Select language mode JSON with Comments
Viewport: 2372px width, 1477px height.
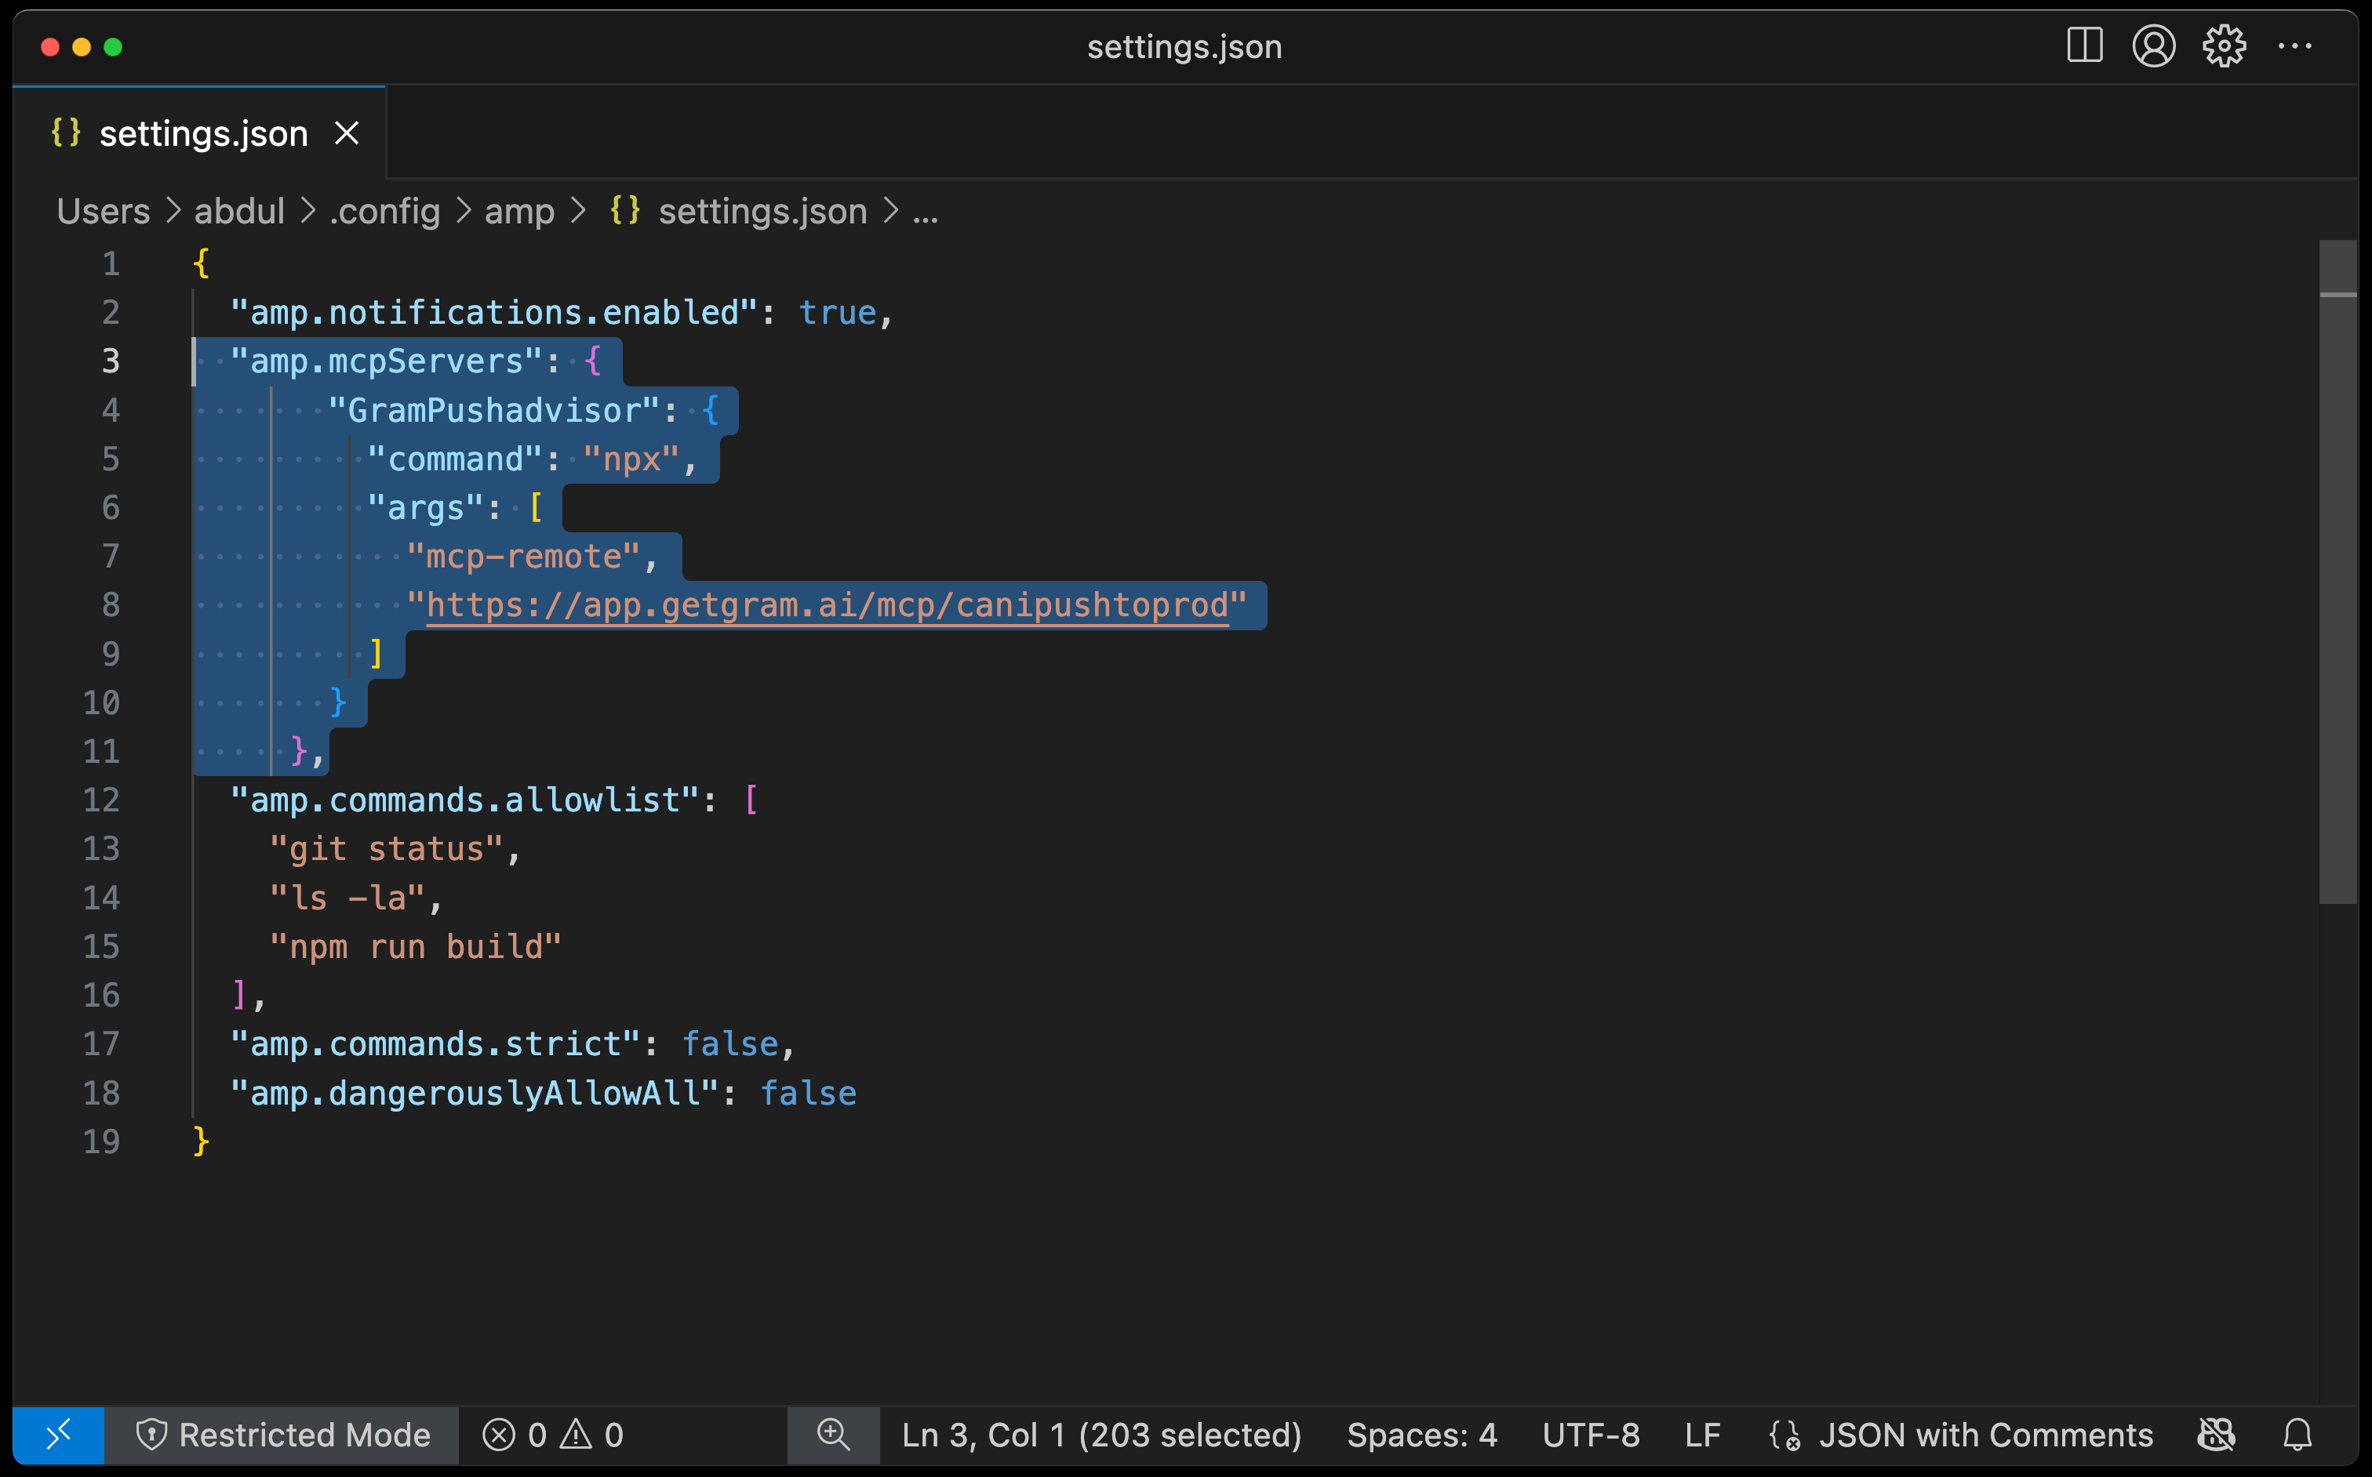(x=1985, y=1434)
